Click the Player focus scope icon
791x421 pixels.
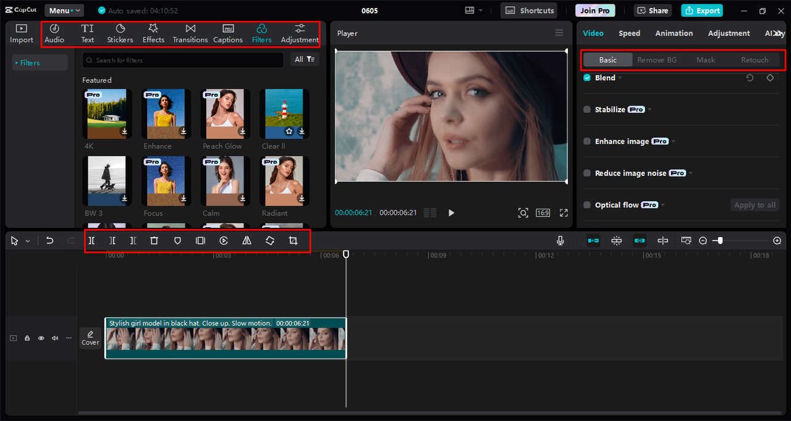tap(523, 212)
